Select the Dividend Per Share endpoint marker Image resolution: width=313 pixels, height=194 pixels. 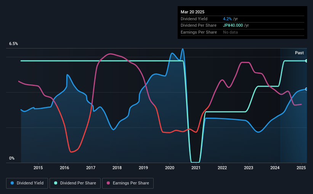(307, 61)
